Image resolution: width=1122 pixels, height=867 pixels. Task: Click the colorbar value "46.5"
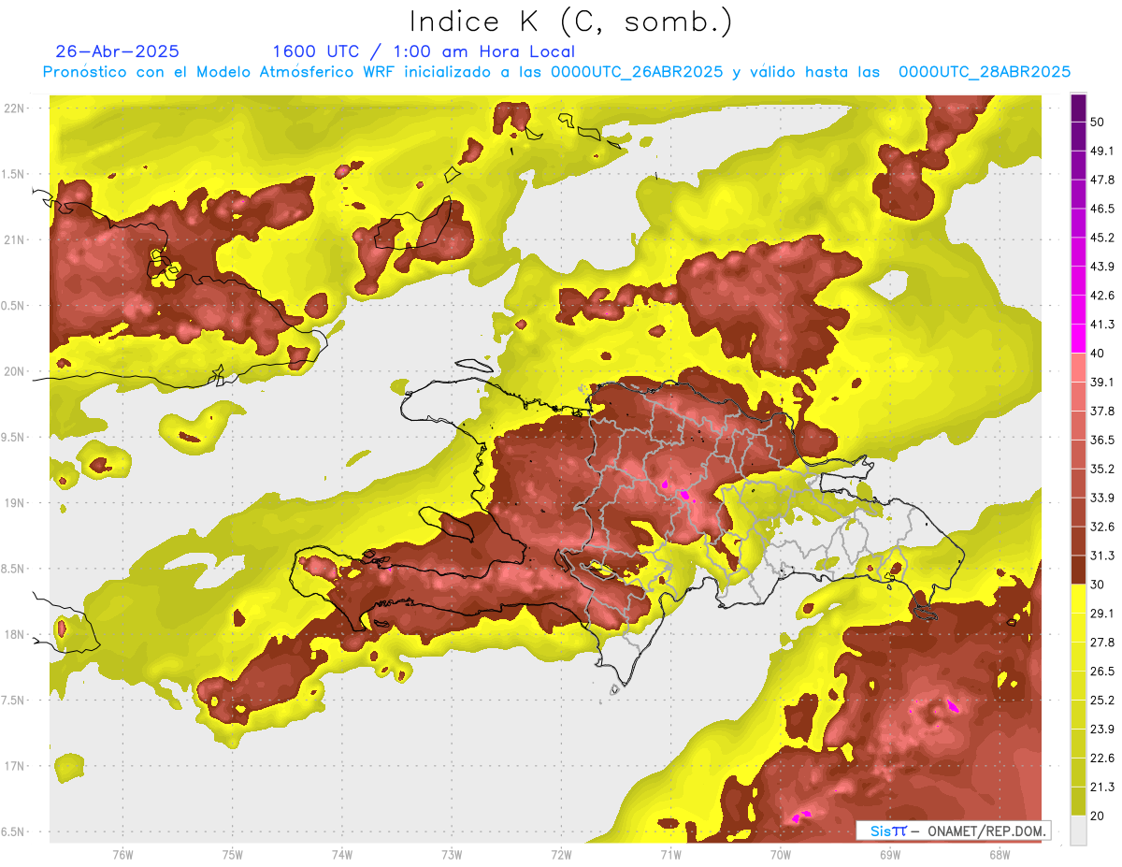click(1102, 209)
